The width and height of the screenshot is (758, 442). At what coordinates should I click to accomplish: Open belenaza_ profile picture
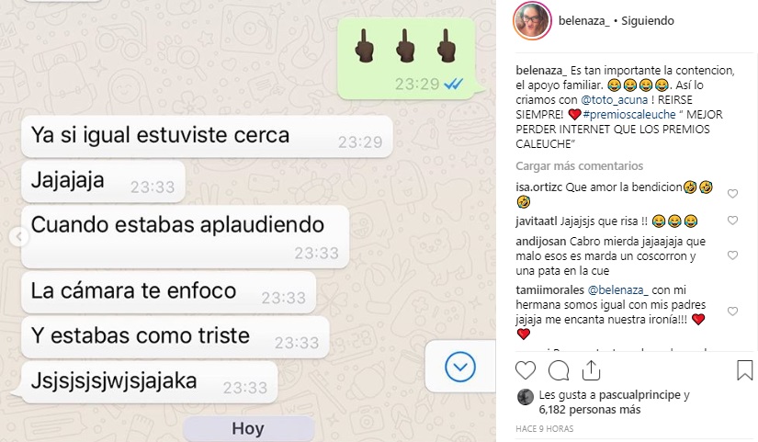click(x=532, y=21)
